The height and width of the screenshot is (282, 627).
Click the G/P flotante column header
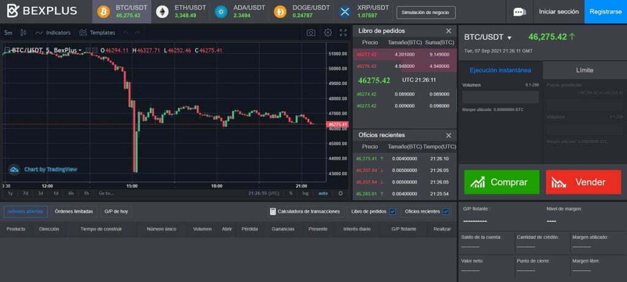point(404,229)
